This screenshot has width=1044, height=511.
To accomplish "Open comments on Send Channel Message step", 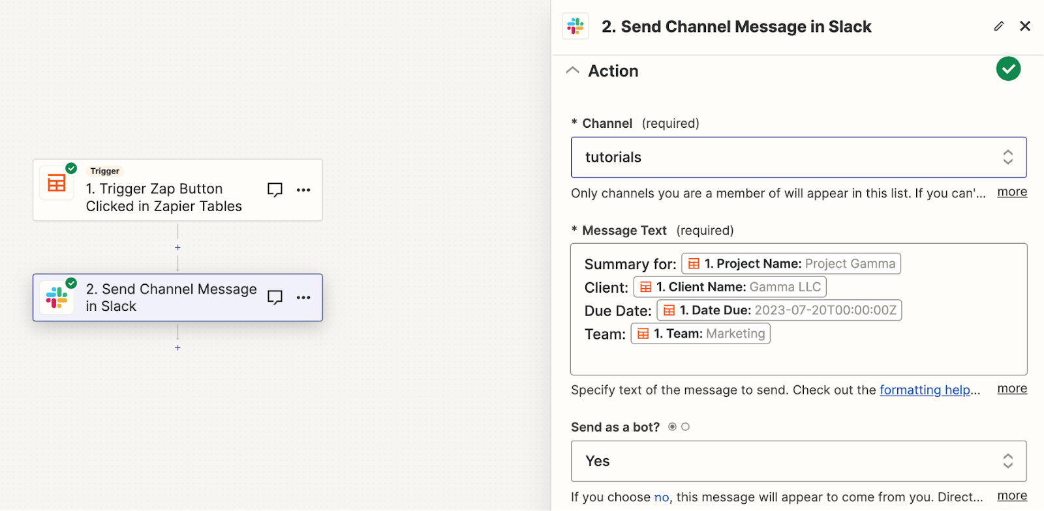I will (x=275, y=297).
